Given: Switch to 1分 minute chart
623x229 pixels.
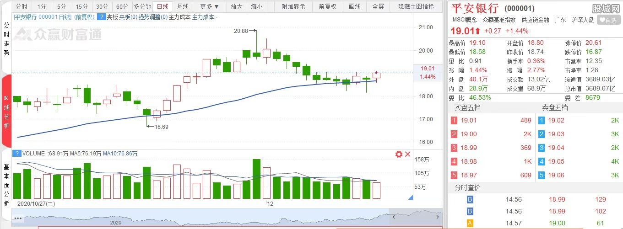Looking at the screenshot, I should coord(42,6).
